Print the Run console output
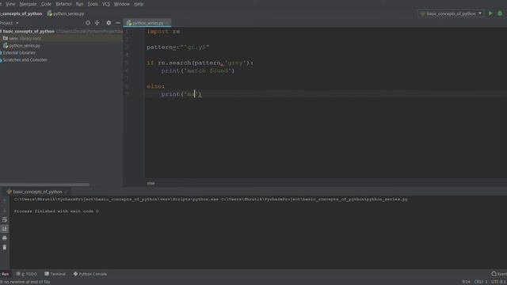 [x=5, y=238]
